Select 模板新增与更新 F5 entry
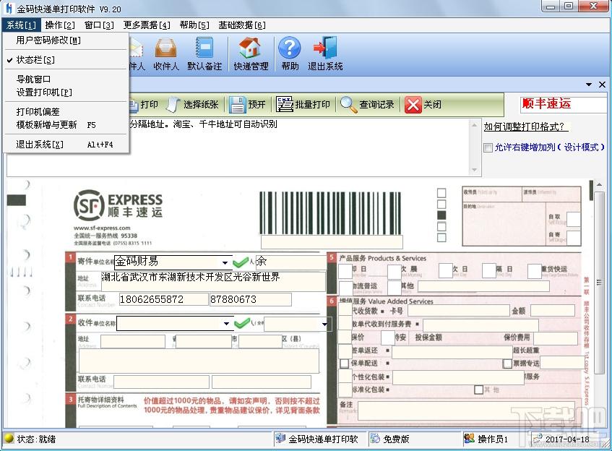Image resolution: width=612 pixels, height=451 pixels. point(66,124)
